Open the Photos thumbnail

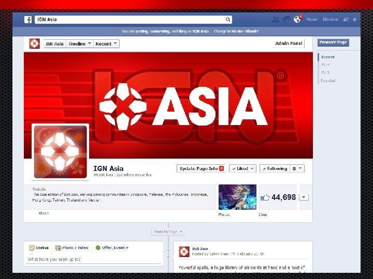click(237, 197)
